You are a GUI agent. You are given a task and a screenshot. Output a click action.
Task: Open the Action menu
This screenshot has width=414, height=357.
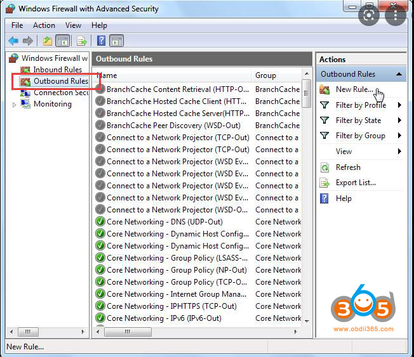click(44, 25)
